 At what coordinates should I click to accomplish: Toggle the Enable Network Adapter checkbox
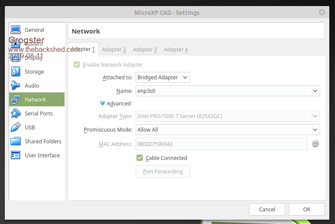(77, 64)
